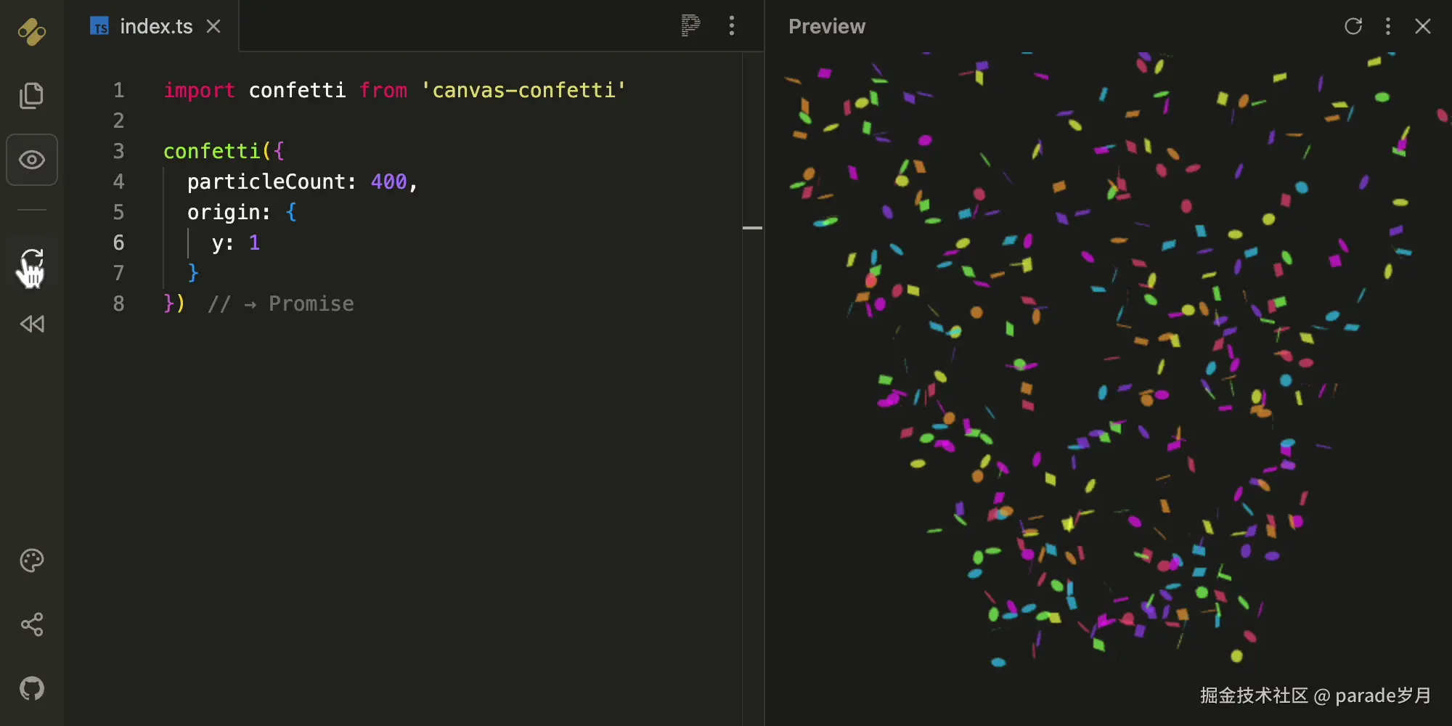Viewport: 1452px width, 726px height.
Task: Select the hand interaction tool
Action: pyautogui.click(x=31, y=266)
